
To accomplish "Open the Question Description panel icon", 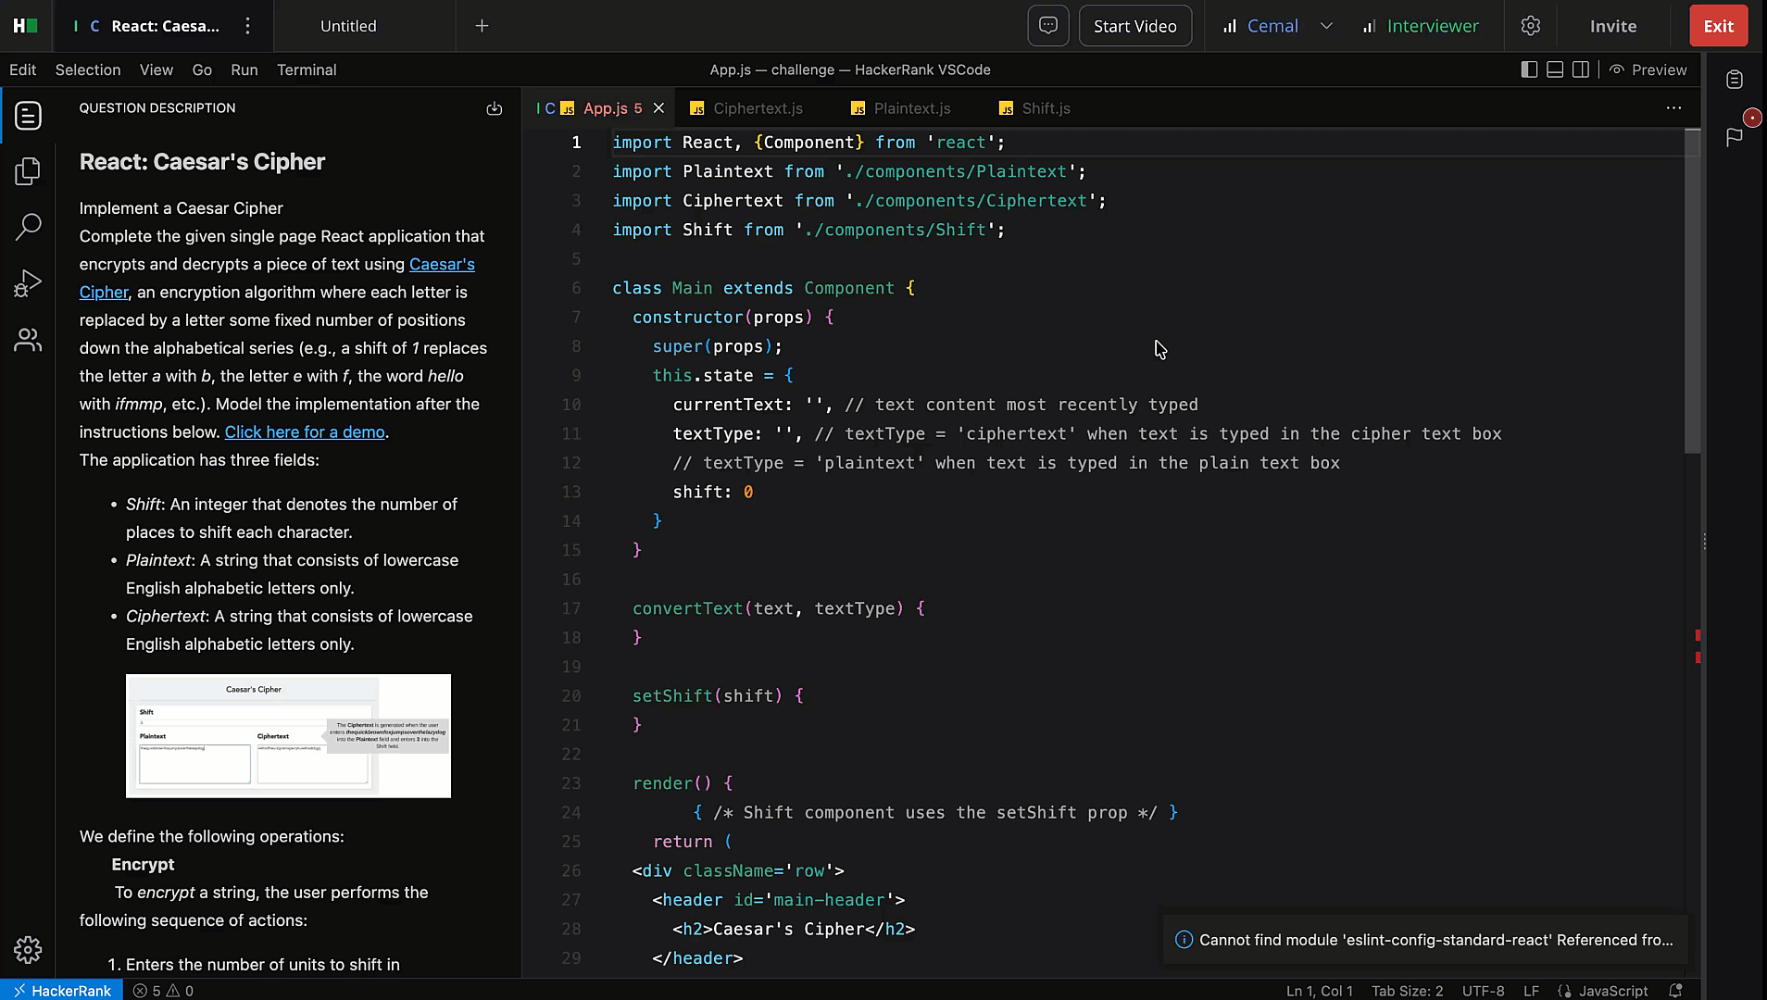I will click(28, 115).
